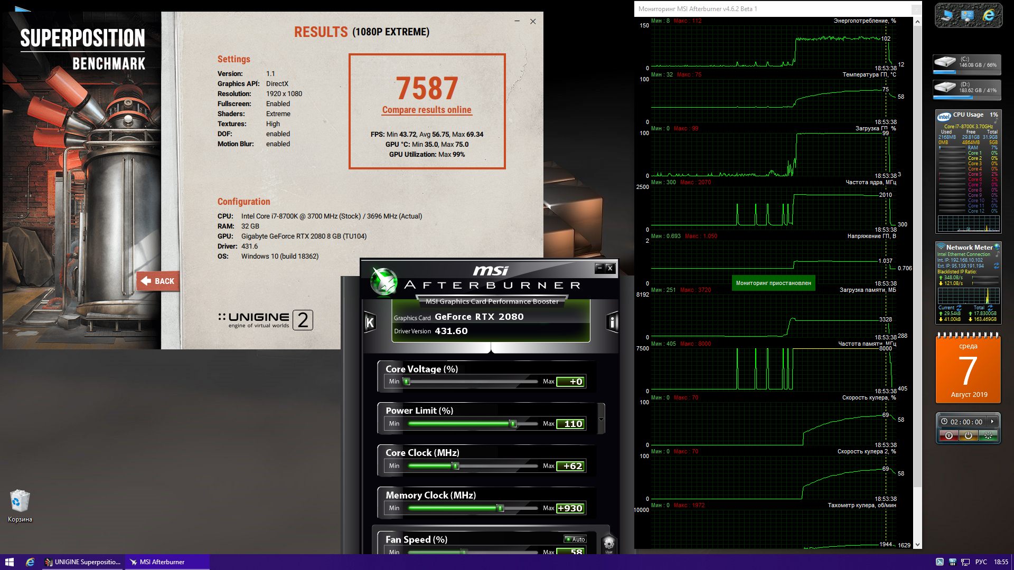
Task: Click the Compare results online link
Action: [x=427, y=110]
